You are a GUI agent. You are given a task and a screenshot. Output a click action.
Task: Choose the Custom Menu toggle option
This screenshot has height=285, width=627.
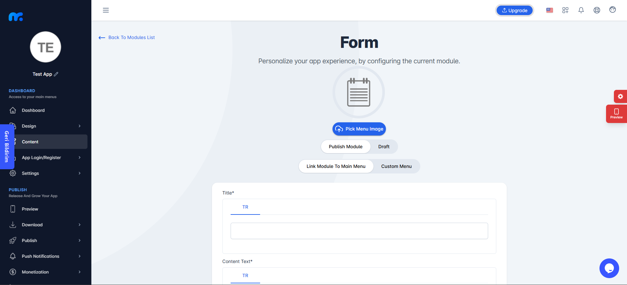(x=396, y=166)
